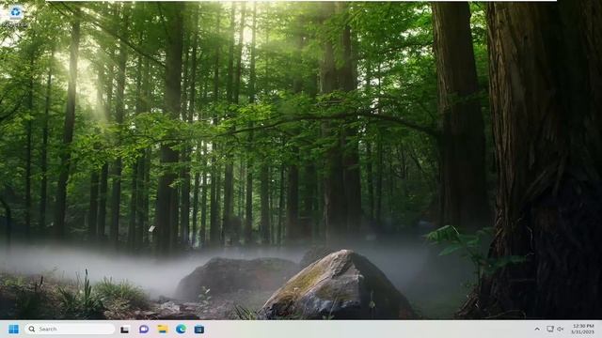This screenshot has width=602, height=338.
Task: Open the Windows Start menu
Action: tap(13, 330)
